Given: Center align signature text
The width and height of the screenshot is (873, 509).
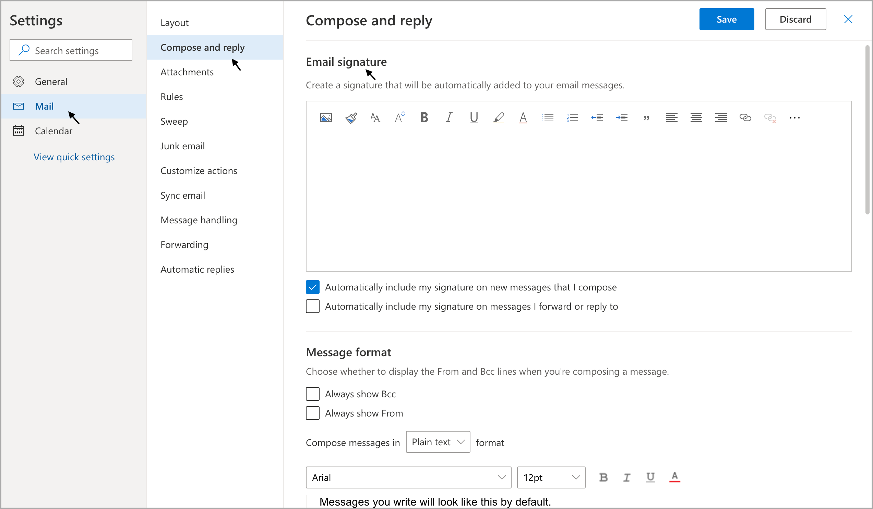Looking at the screenshot, I should 696,117.
